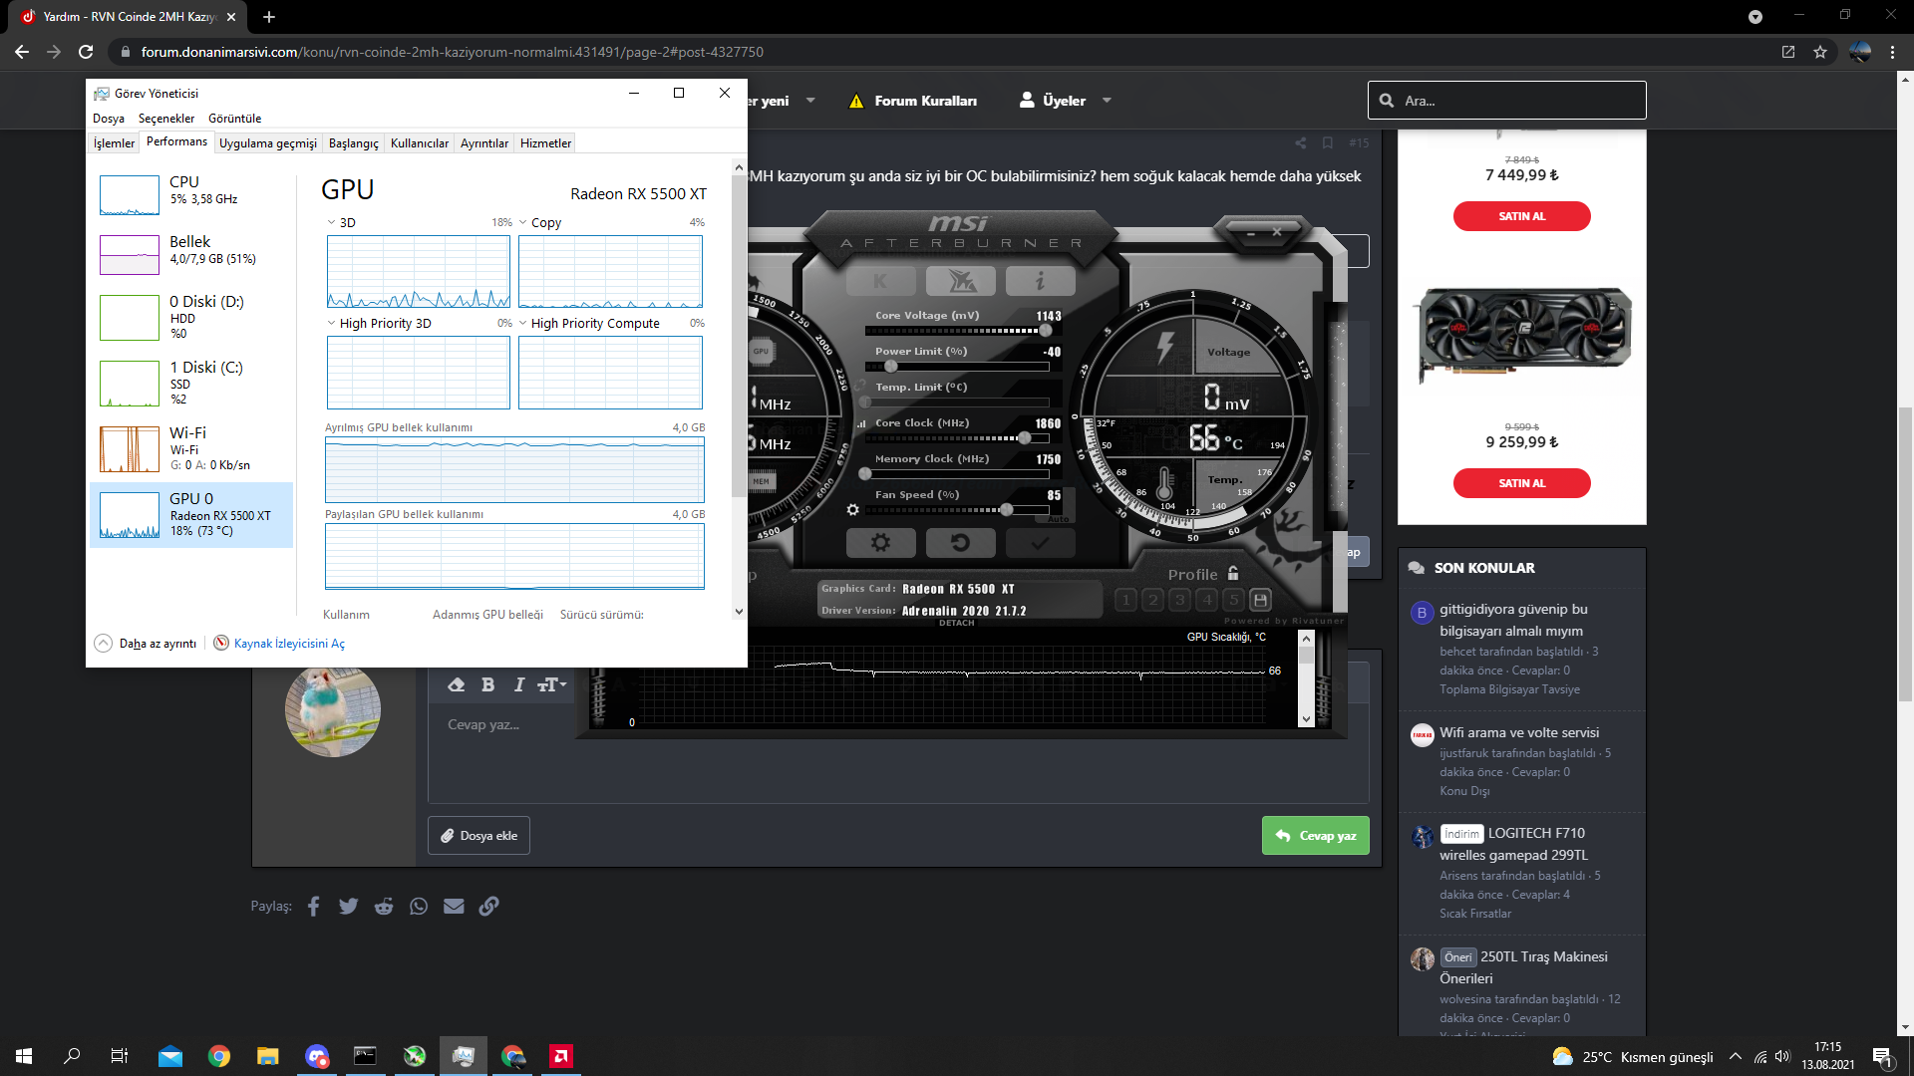The height and width of the screenshot is (1076, 1914).
Task: Collapse details with Daha az ayrıntı
Action: (x=146, y=643)
